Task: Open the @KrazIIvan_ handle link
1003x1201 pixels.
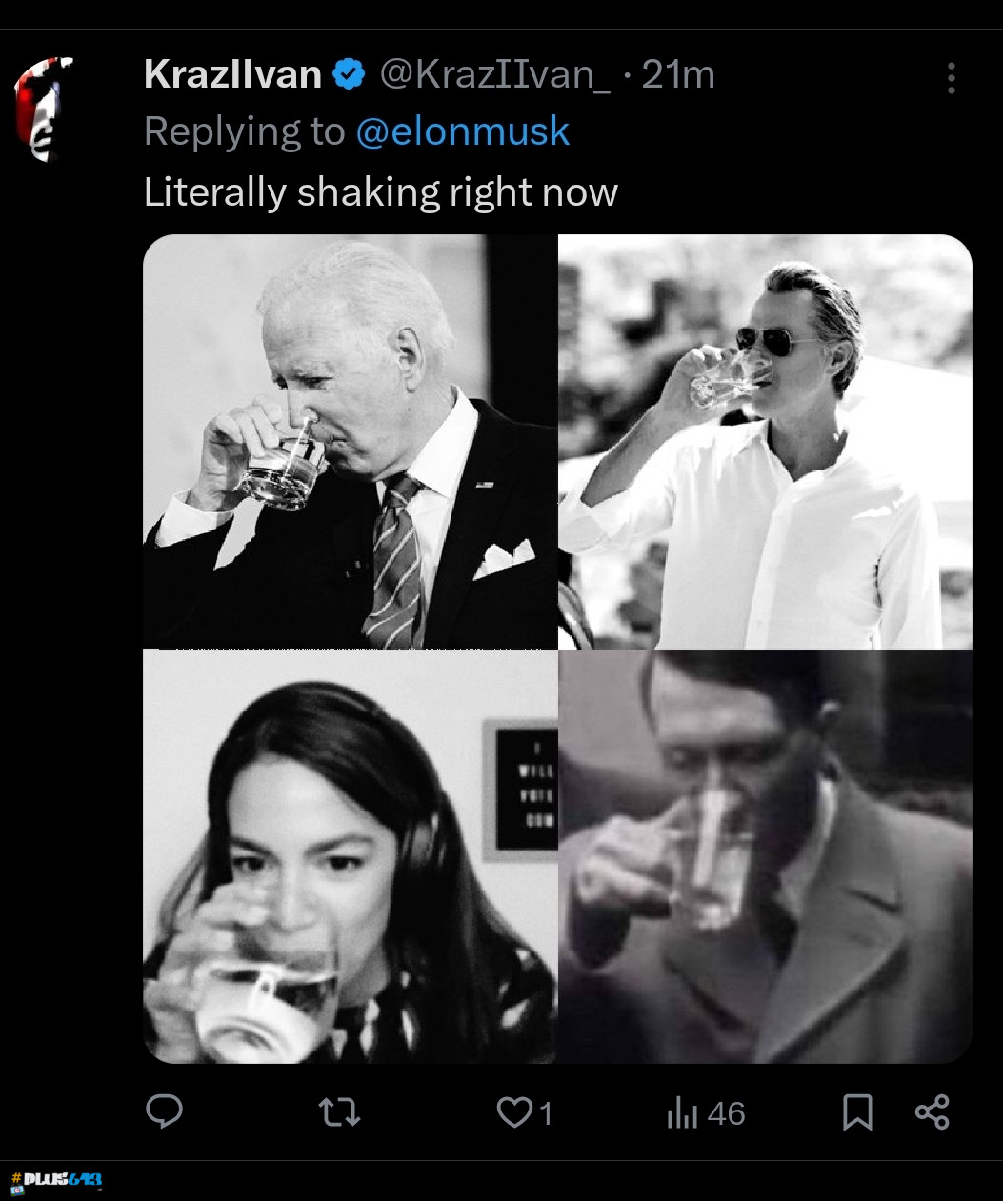Action: click(495, 74)
